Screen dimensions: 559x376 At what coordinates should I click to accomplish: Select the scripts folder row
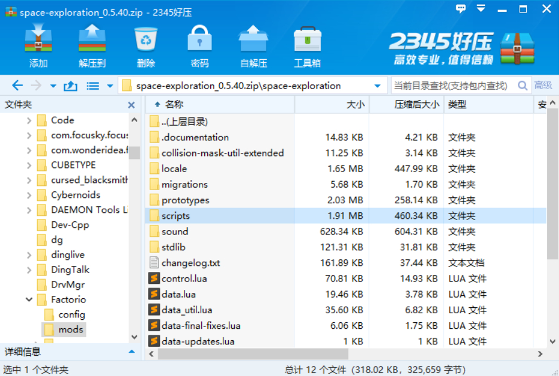(346, 216)
